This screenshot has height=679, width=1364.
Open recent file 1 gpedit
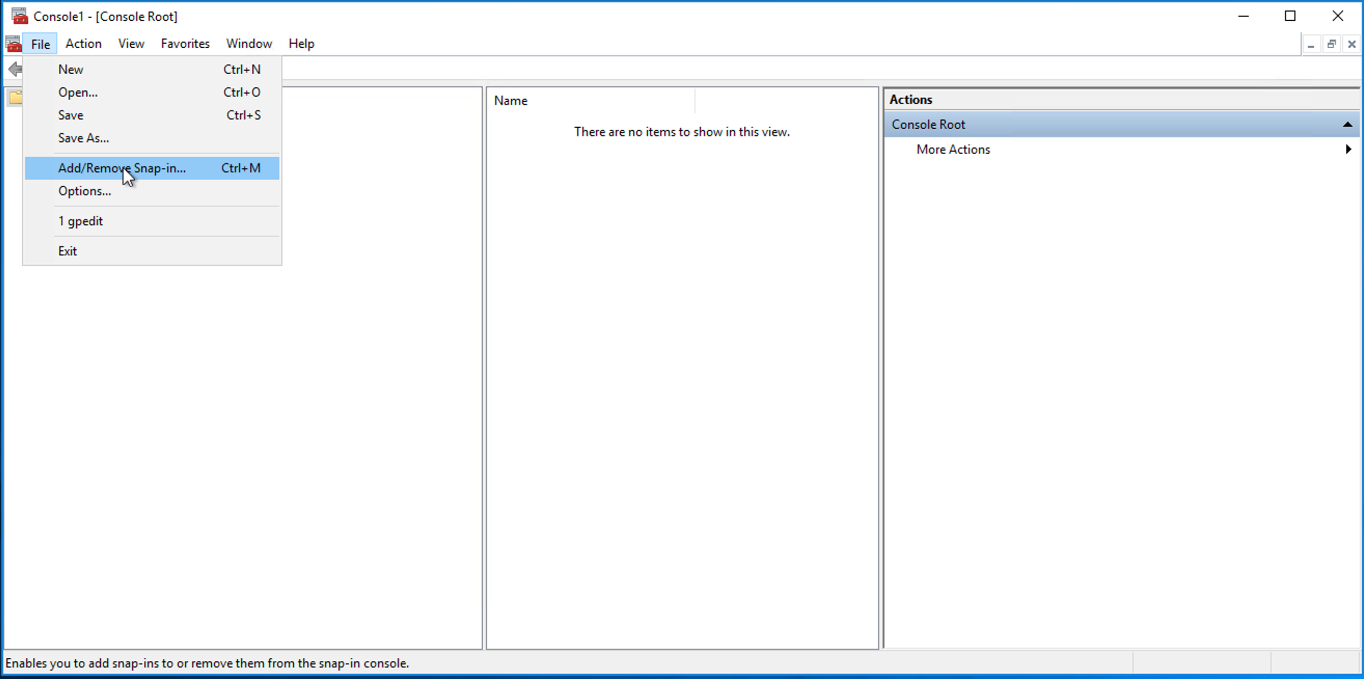pyautogui.click(x=152, y=221)
